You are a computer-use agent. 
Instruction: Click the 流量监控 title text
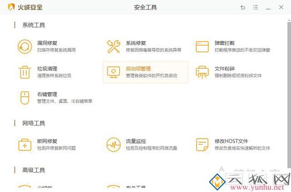click(136, 141)
